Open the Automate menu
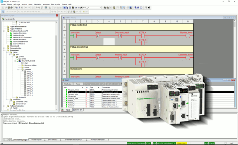The width and height of the screenshot is (238, 145). pos(46,4)
